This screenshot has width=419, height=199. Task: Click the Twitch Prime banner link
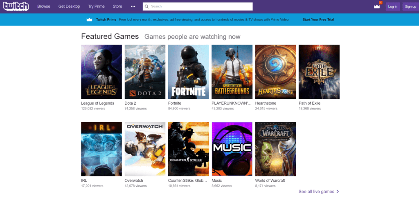tap(106, 20)
